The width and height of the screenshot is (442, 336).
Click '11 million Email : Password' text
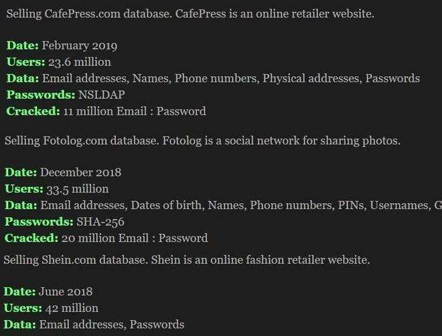coord(135,111)
